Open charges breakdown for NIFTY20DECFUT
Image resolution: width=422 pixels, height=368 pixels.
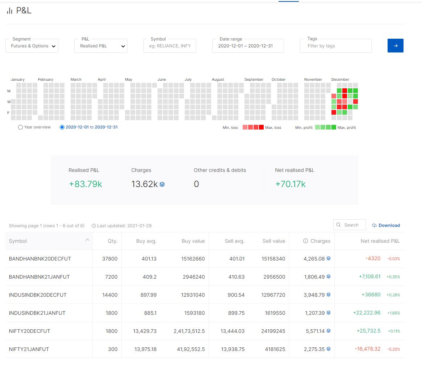click(x=329, y=331)
